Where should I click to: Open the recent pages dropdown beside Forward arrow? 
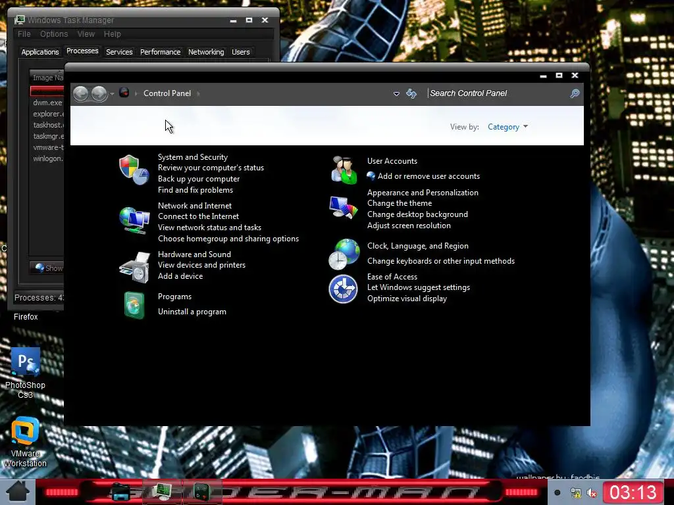pos(112,93)
